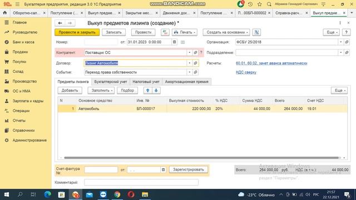356x200 pixels.
Task: Open the search magnifier in title bar
Action: pyautogui.click(x=269, y=4)
